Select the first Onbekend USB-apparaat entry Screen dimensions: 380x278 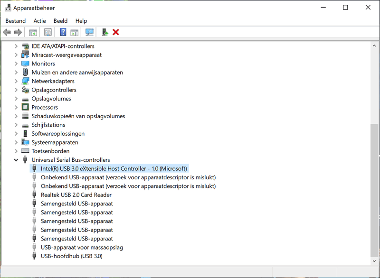[128, 177]
